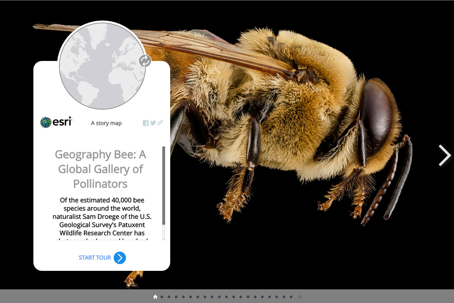Click the swap map and image toggle icon
The width and height of the screenshot is (454, 303).
click(x=145, y=61)
